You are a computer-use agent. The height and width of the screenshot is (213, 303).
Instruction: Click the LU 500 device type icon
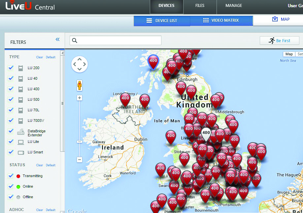20,100
